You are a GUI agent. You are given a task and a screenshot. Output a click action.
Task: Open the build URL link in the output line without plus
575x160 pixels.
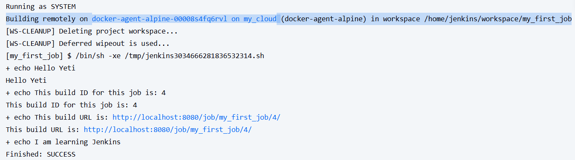pos(168,130)
